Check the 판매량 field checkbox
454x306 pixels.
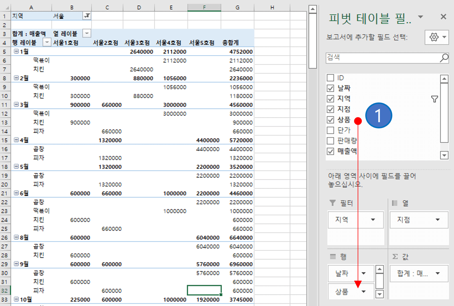(x=330, y=141)
